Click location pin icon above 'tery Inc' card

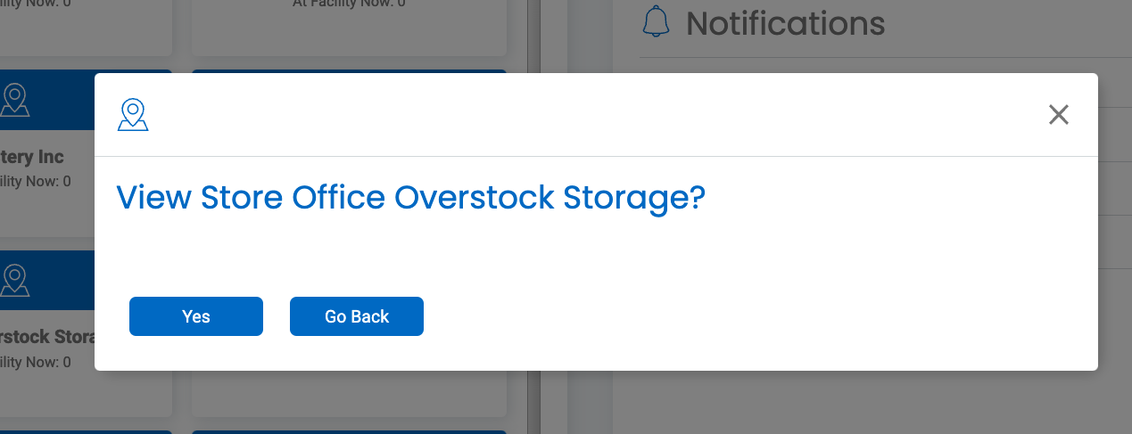(14, 100)
